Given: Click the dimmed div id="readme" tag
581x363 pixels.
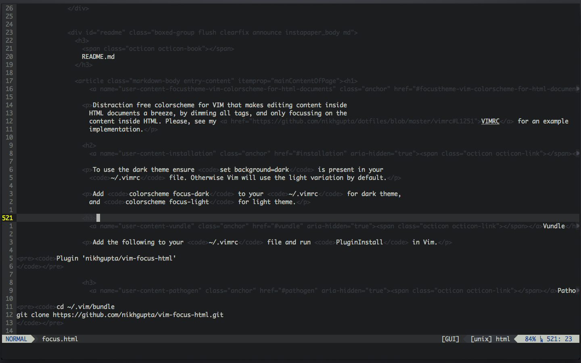Looking at the screenshot, I should (x=213, y=32).
